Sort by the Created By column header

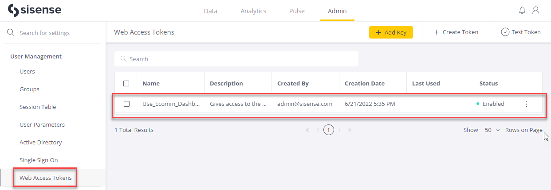click(293, 83)
